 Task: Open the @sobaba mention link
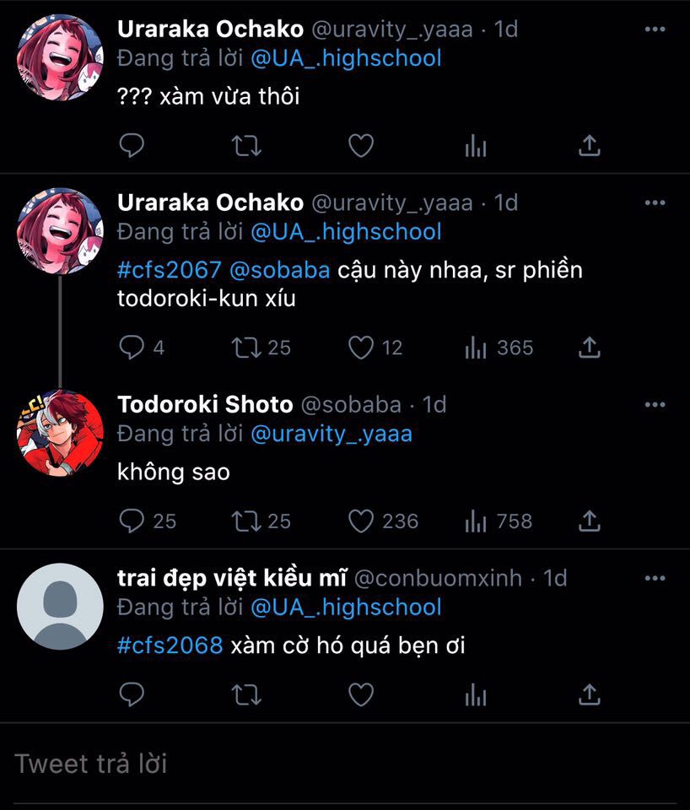tap(280, 271)
